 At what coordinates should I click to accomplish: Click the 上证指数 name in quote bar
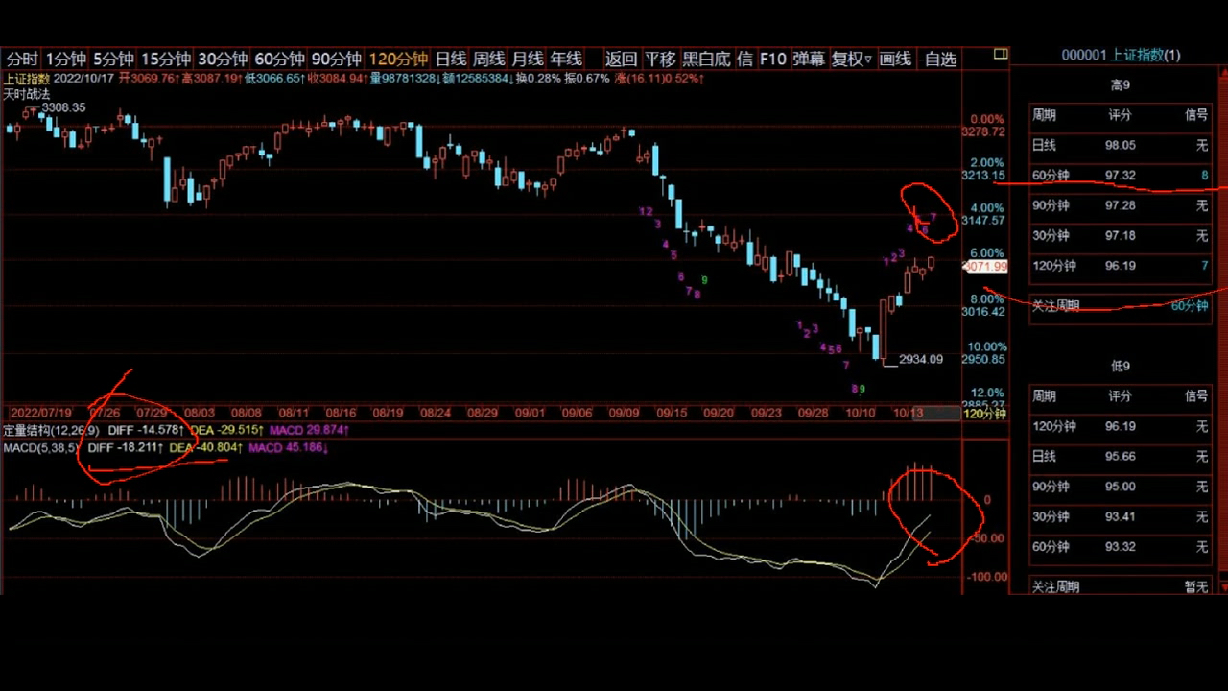coord(27,79)
